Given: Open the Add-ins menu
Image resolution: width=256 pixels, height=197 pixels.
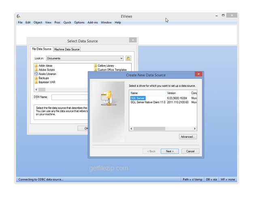Looking at the screenshot, I should tap(93, 23).
